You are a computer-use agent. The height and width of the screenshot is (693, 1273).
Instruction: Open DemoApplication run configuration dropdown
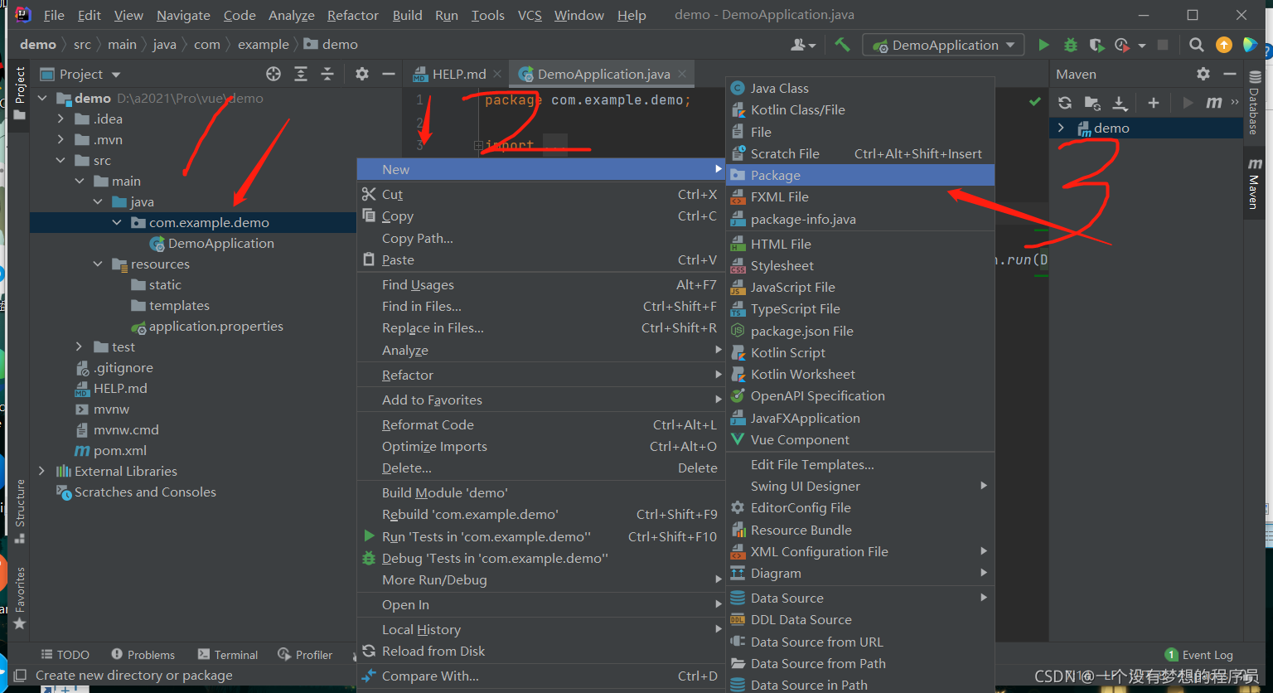944,45
